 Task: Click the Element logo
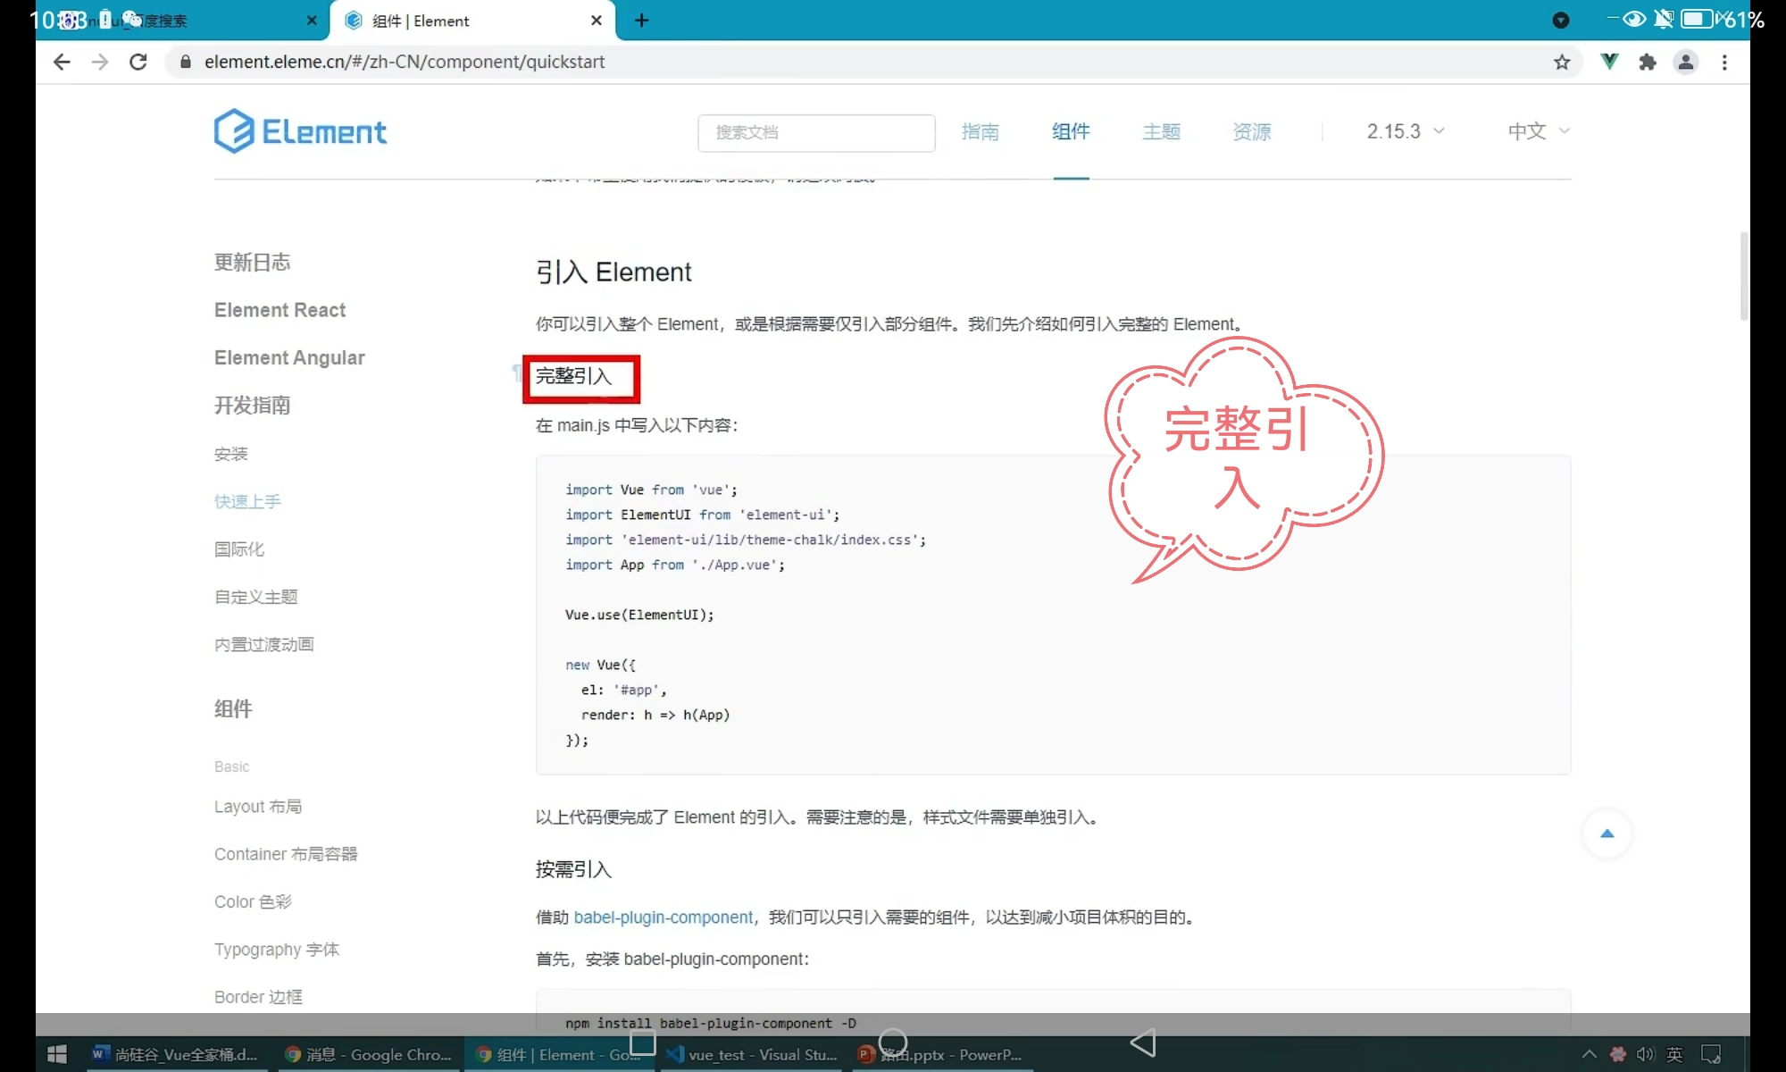click(x=300, y=131)
